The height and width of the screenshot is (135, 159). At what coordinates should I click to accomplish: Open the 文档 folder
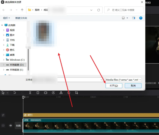coord(12,40)
